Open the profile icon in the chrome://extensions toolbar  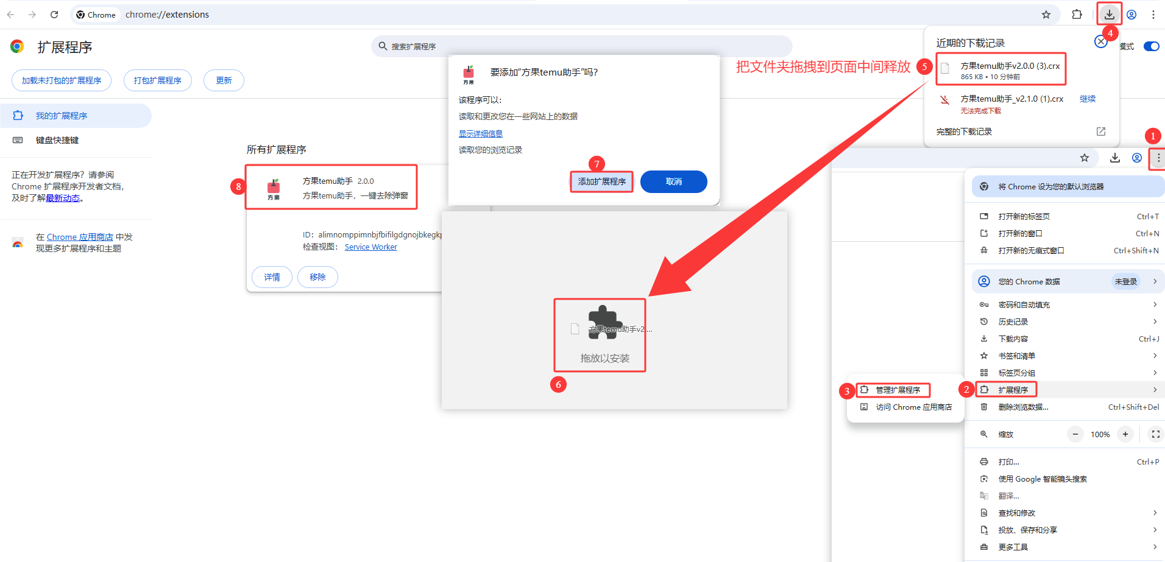[x=1131, y=15]
